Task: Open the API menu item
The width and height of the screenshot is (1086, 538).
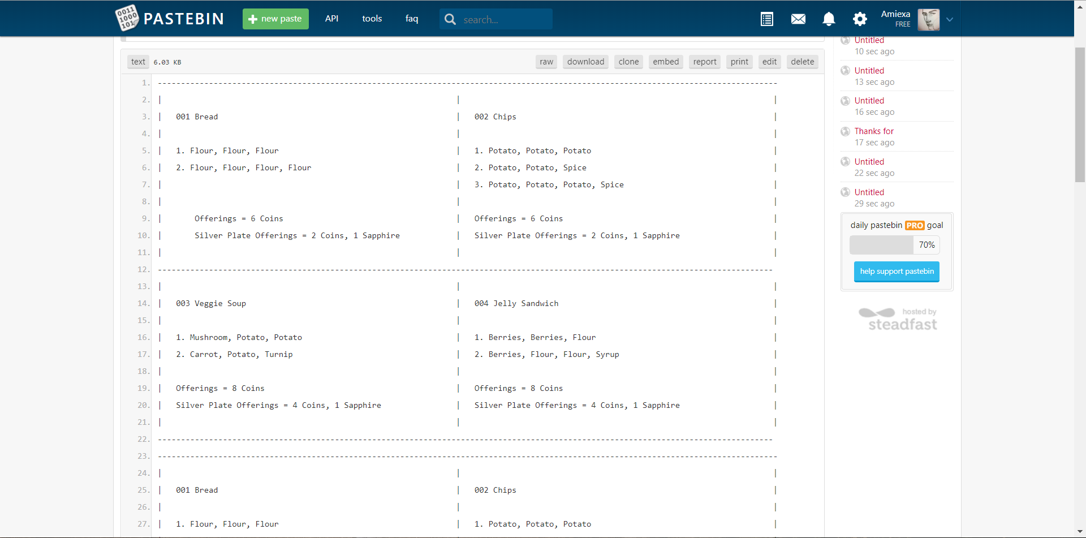Action: click(x=331, y=19)
